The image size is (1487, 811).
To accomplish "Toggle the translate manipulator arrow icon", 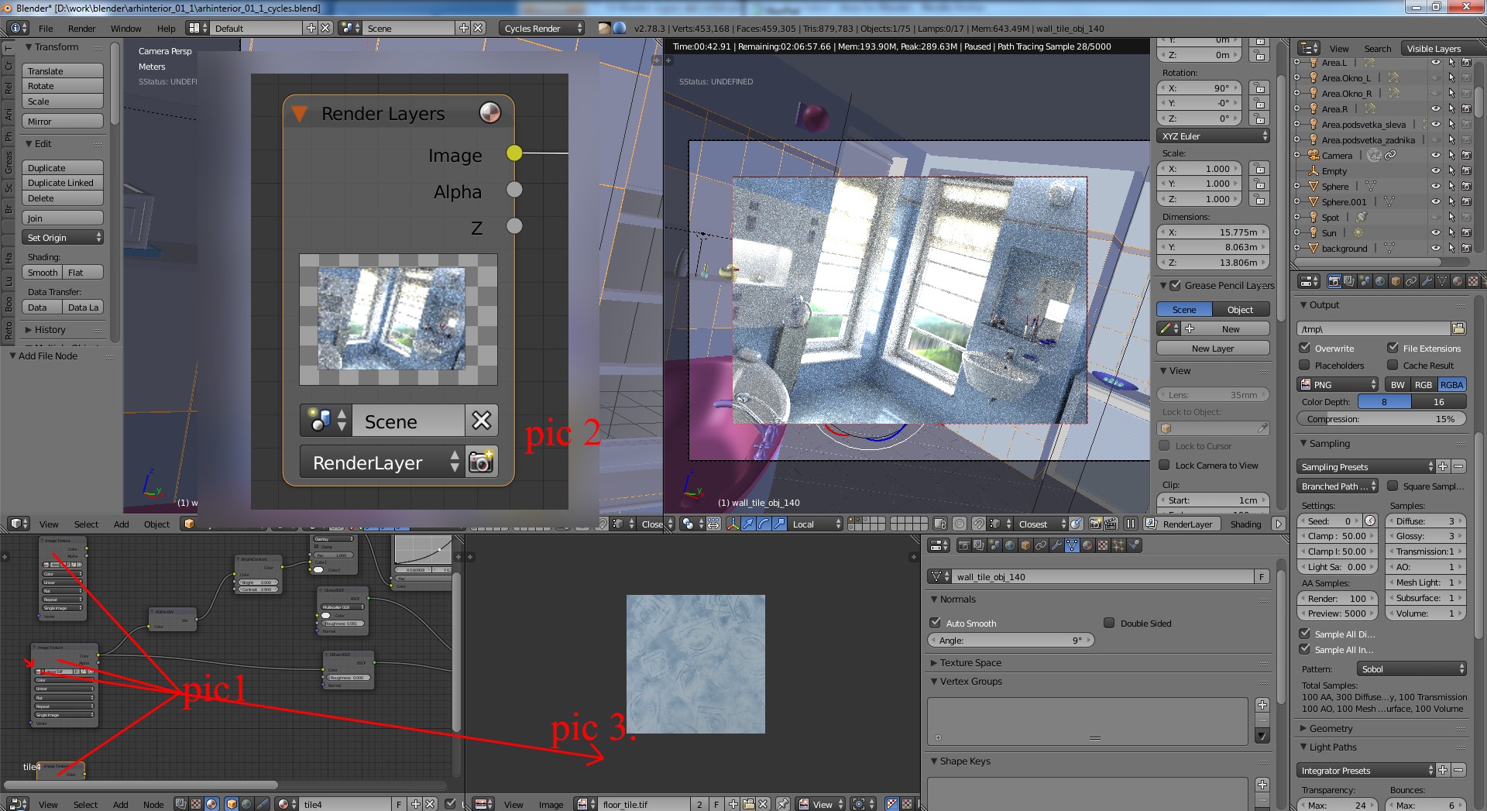I will click(x=748, y=524).
